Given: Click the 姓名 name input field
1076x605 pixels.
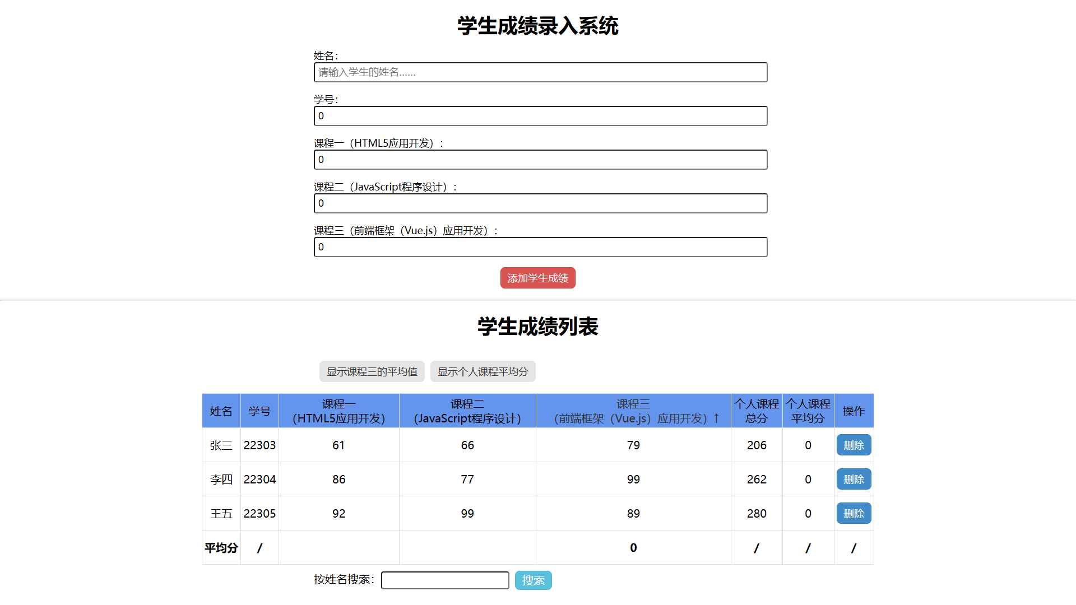Looking at the screenshot, I should click(540, 72).
